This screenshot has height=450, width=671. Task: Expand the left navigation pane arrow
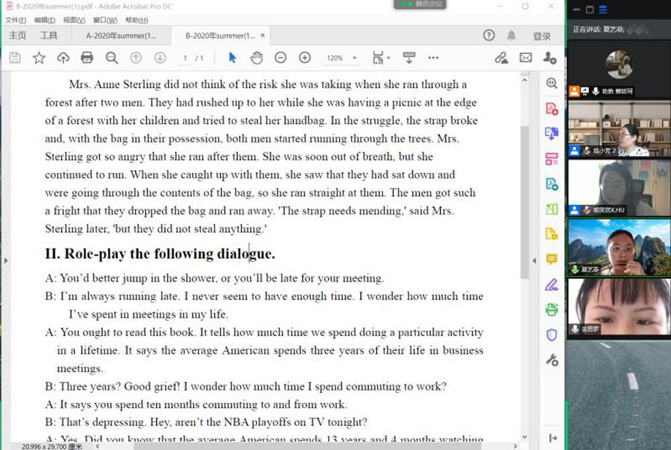[5, 260]
